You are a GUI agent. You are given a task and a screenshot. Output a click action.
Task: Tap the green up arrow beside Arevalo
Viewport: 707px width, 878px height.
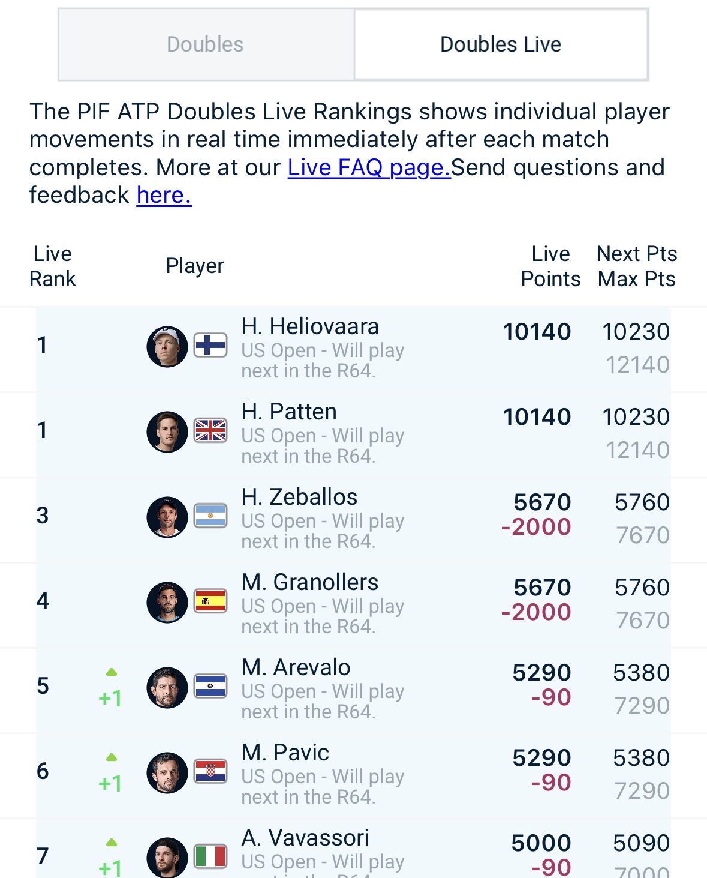[112, 672]
